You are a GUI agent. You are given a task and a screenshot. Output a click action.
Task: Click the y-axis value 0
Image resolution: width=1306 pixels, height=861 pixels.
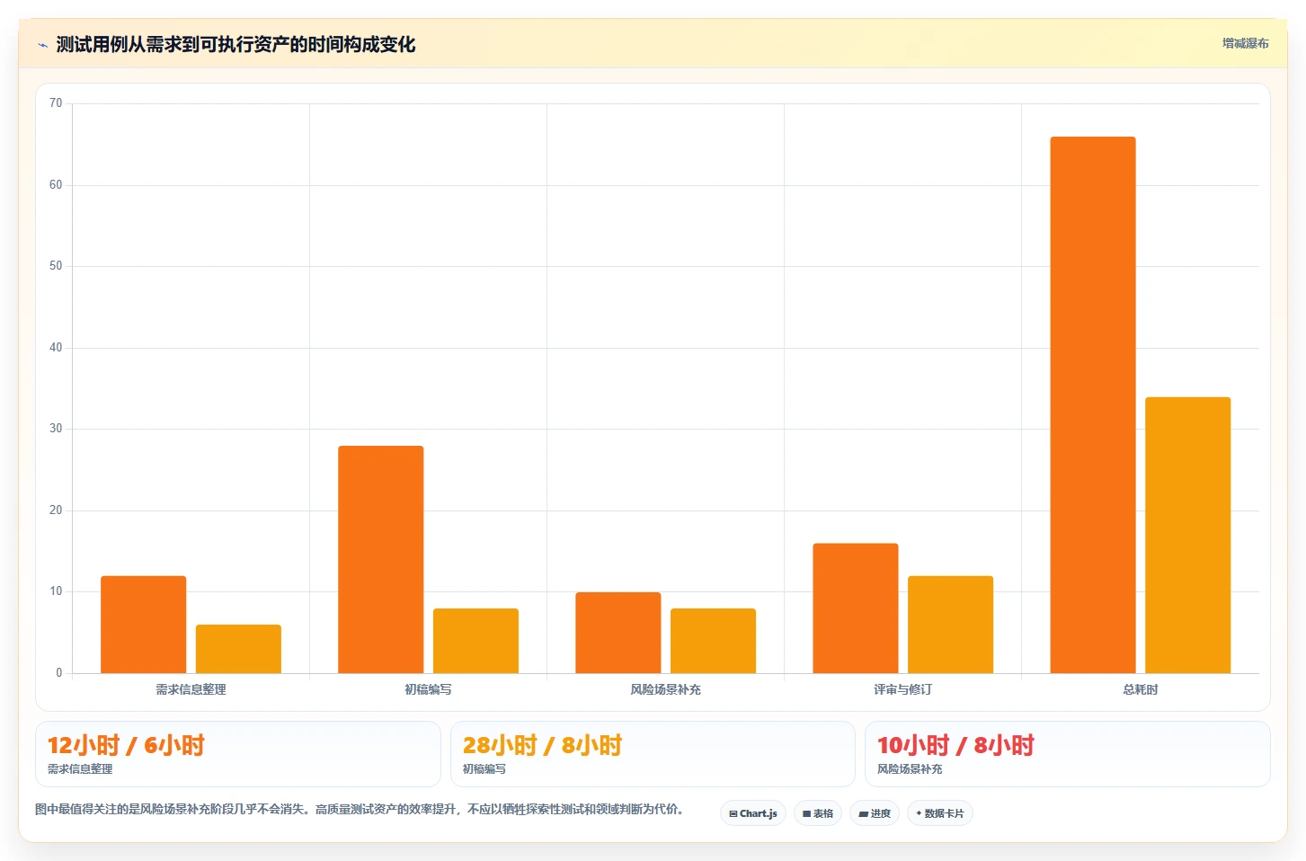tap(59, 673)
